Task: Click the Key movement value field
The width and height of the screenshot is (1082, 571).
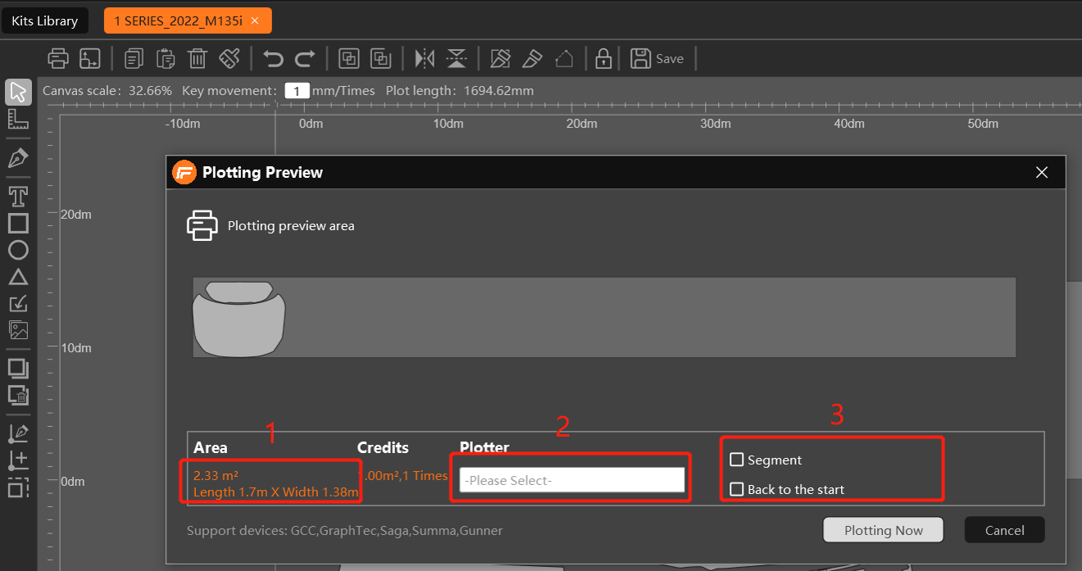Action: coord(297,91)
